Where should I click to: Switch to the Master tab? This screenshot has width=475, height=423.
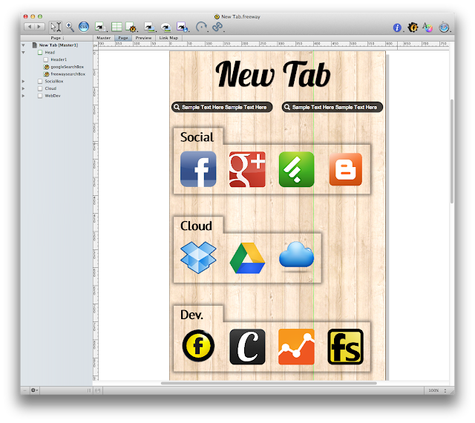pos(103,38)
